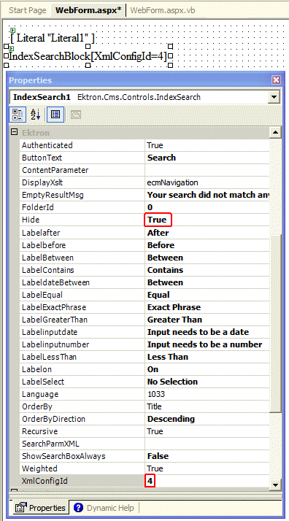Screen dimensions: 289x521
Task: Click the value Less Than
Action: (x=168, y=357)
